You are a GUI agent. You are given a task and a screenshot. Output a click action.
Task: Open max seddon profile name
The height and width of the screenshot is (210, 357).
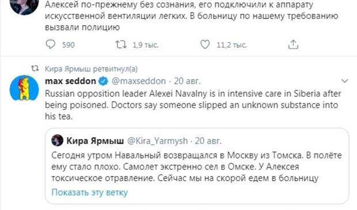click(x=70, y=81)
